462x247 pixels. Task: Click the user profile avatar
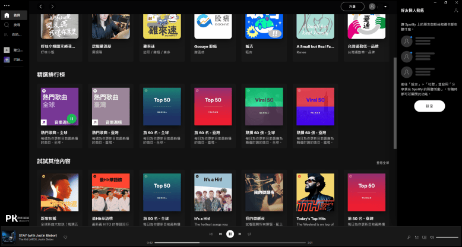click(x=372, y=7)
